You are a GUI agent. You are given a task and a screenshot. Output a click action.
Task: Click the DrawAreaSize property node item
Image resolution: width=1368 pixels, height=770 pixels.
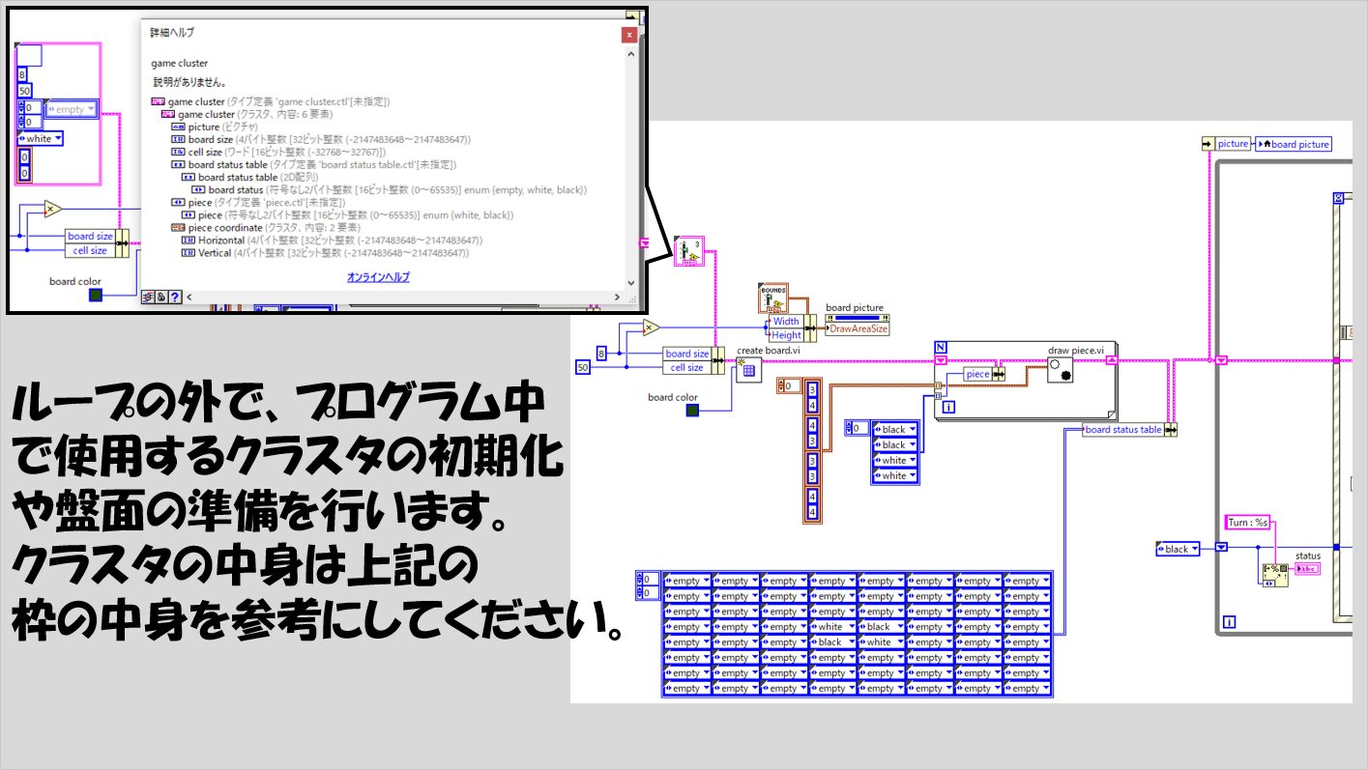[858, 328]
